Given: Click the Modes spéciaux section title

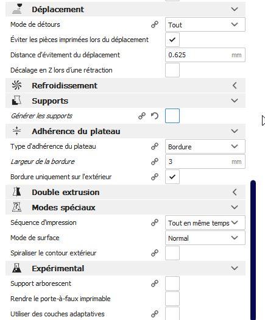Looking at the screenshot, I should [63, 208].
